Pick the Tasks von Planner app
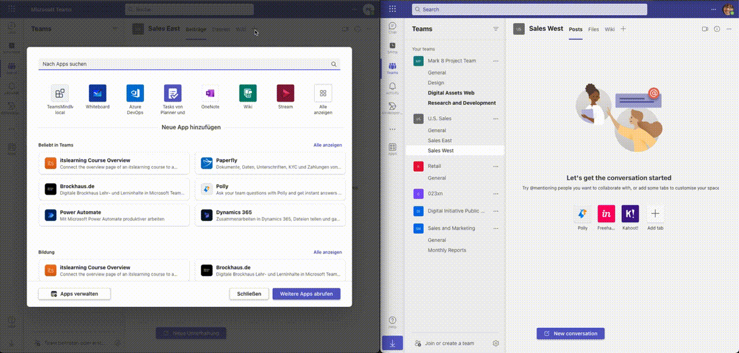This screenshot has width=739, height=353. click(173, 93)
